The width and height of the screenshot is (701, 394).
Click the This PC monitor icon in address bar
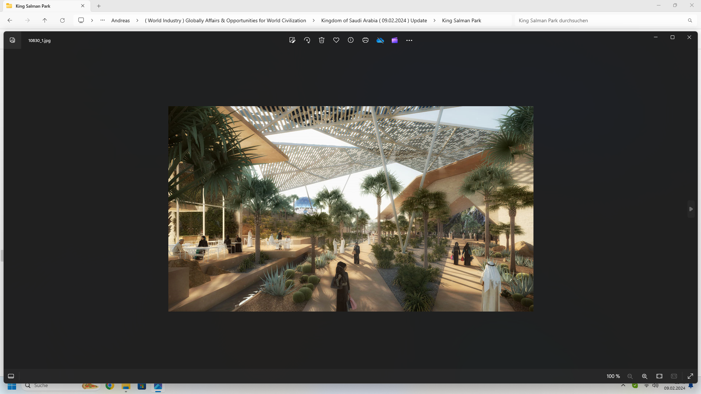81,20
